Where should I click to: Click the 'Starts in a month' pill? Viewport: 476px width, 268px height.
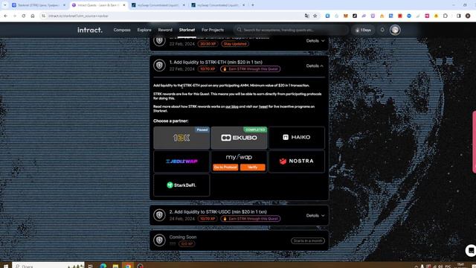pyautogui.click(x=308, y=240)
